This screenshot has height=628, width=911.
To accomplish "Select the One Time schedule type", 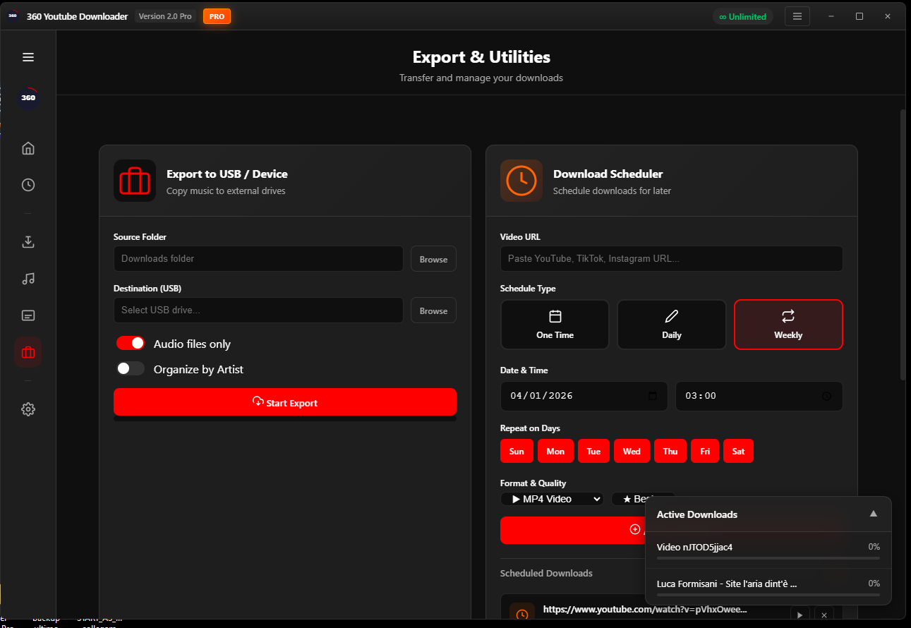I will click(555, 325).
